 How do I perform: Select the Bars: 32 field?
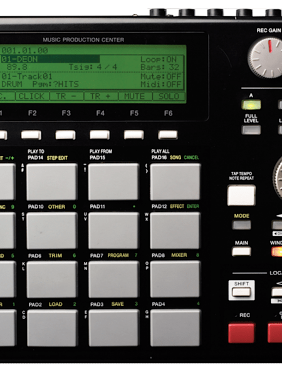coord(160,67)
